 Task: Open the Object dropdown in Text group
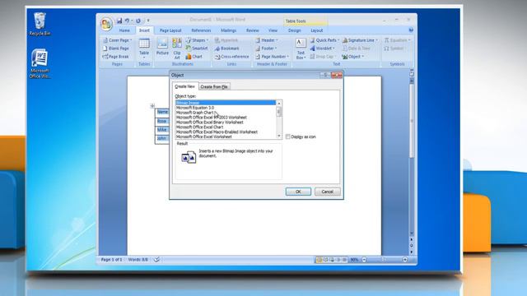[353, 57]
